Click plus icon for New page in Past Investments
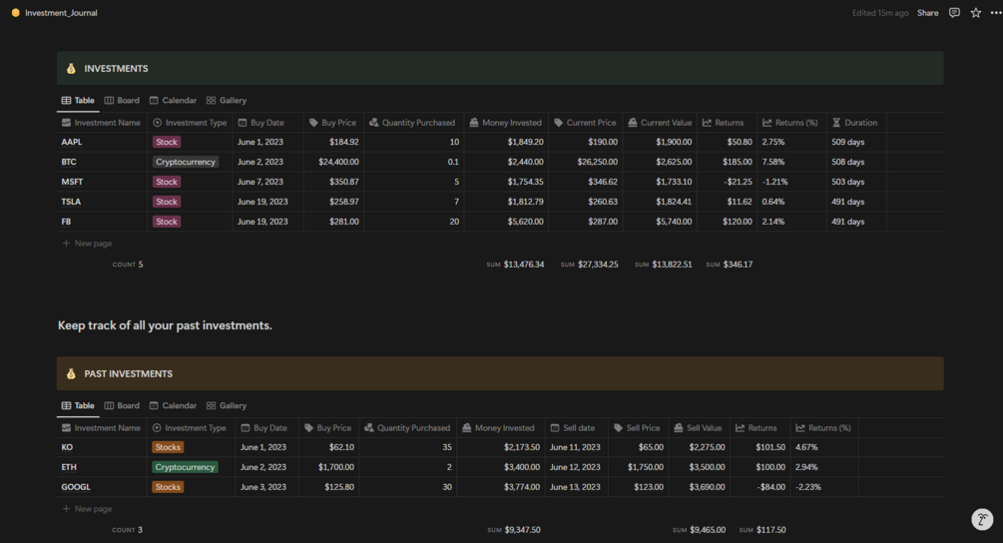This screenshot has height=543, width=1003. pyautogui.click(x=66, y=508)
